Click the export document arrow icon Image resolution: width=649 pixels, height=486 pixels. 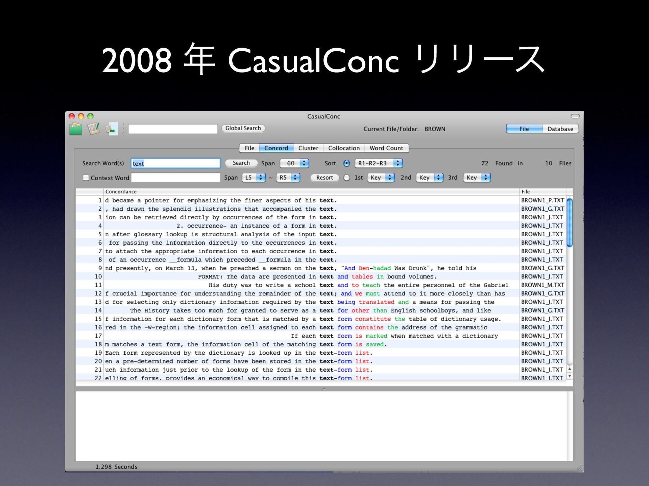[112, 129]
